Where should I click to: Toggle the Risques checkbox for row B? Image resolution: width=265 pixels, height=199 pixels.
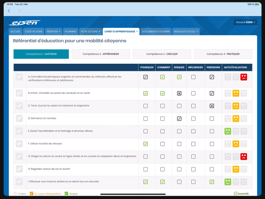click(x=179, y=93)
